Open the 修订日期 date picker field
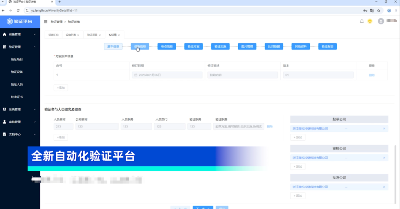The width and height of the screenshot is (400, 209). click(x=167, y=75)
